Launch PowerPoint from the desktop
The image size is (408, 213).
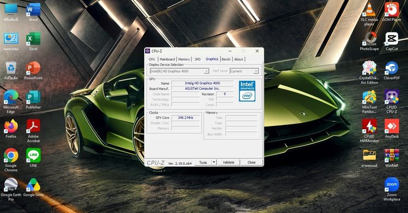click(33, 71)
